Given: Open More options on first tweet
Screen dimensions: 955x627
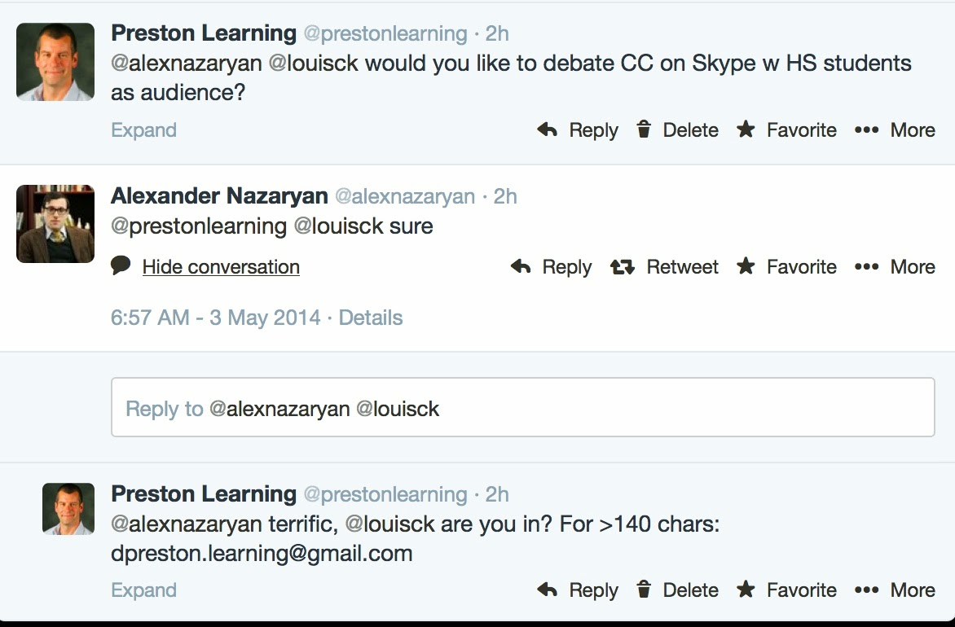Looking at the screenshot, I should (895, 129).
